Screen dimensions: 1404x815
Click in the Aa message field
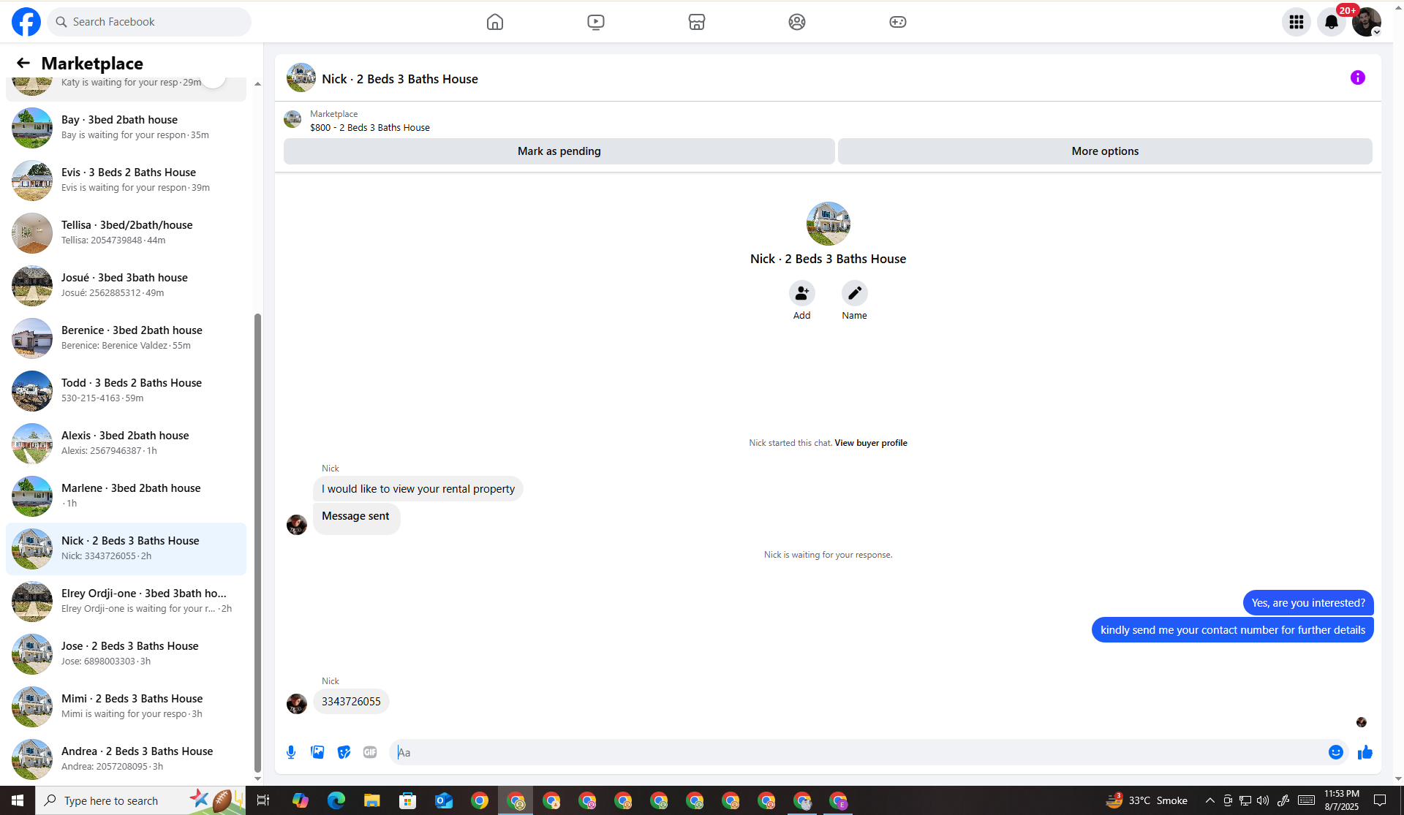[x=856, y=752]
